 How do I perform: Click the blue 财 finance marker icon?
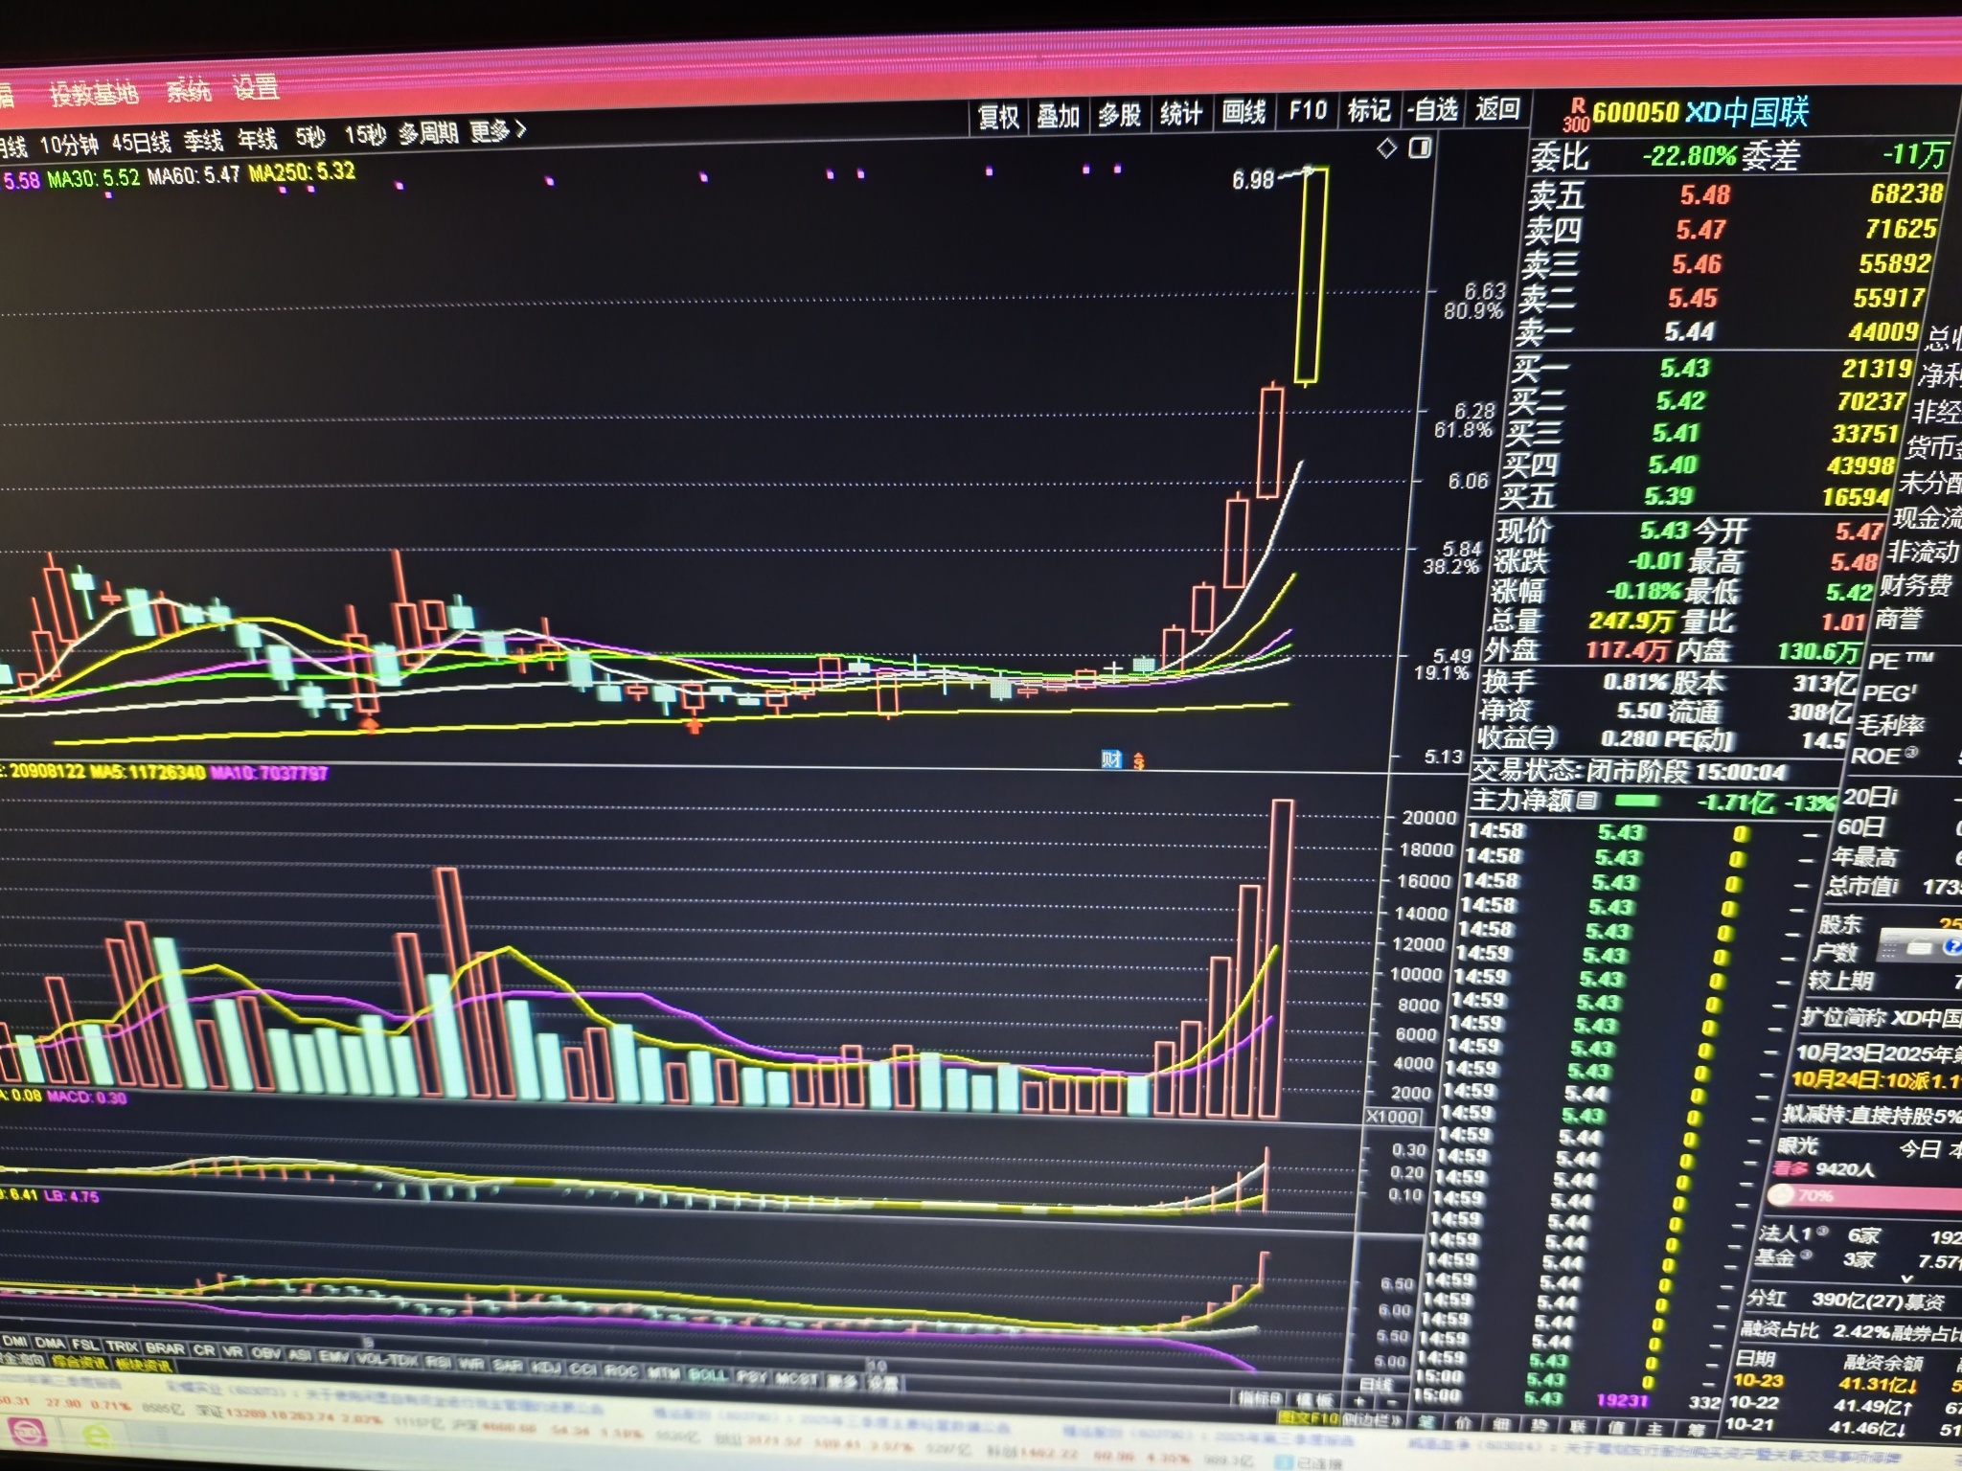tap(1111, 759)
